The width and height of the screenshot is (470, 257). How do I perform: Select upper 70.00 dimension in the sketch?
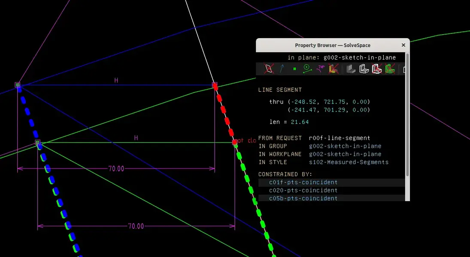click(116, 169)
